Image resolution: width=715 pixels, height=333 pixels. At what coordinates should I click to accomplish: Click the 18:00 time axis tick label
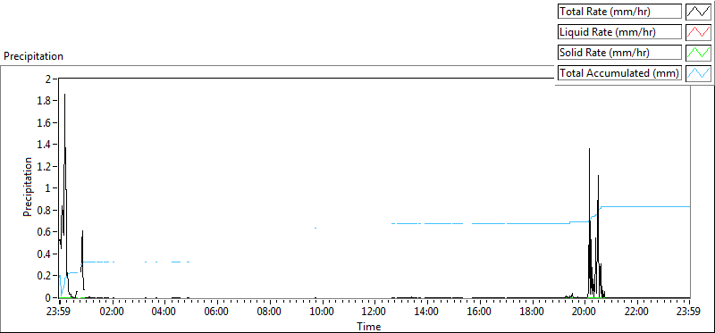click(531, 312)
